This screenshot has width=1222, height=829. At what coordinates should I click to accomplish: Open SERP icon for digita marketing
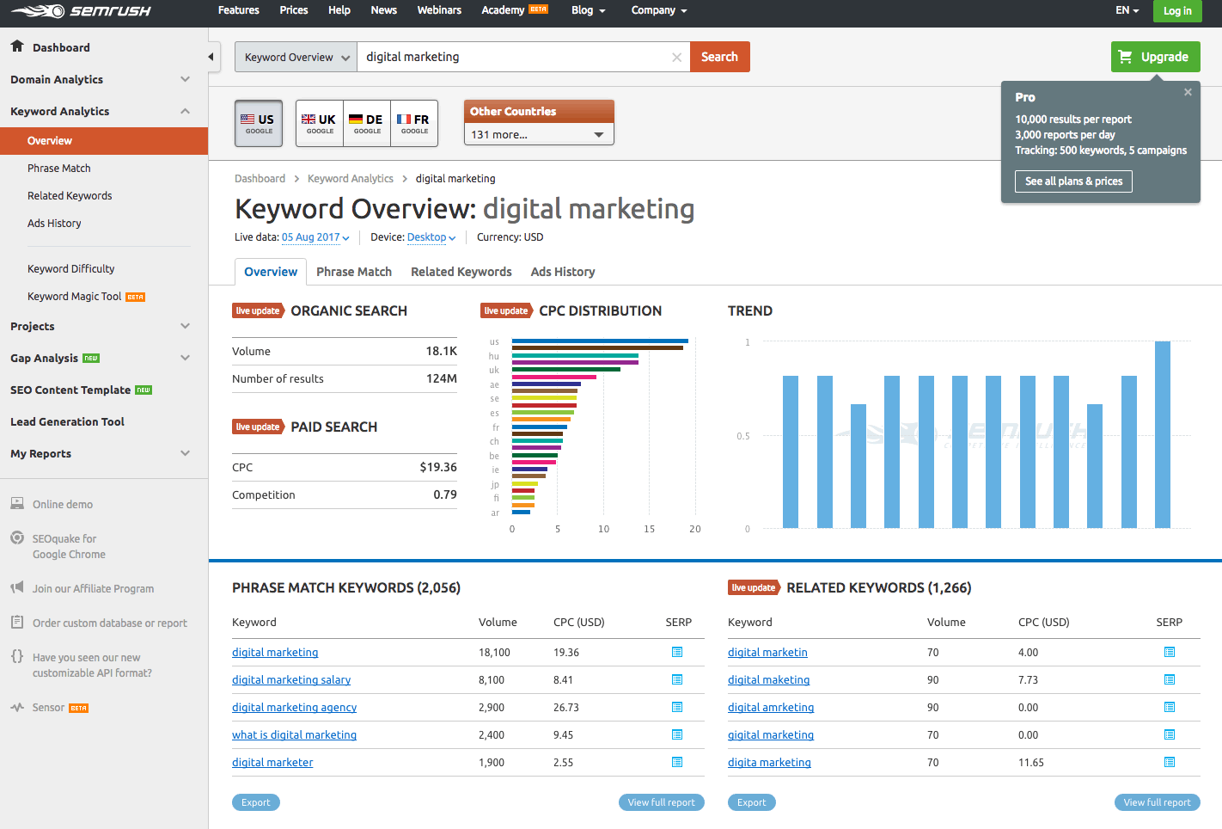pos(1170,763)
